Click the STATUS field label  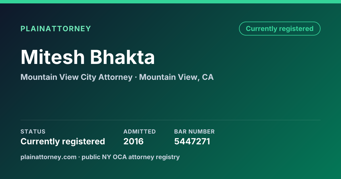tap(33, 132)
